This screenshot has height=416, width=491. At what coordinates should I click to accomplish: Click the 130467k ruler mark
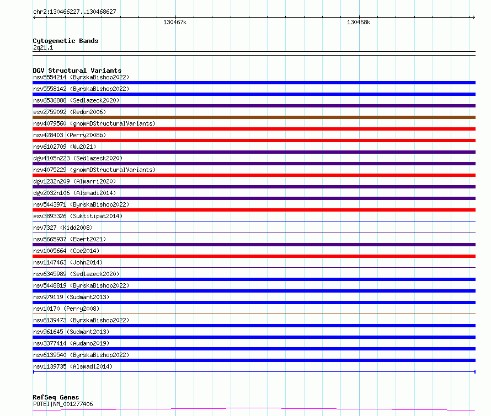click(175, 22)
